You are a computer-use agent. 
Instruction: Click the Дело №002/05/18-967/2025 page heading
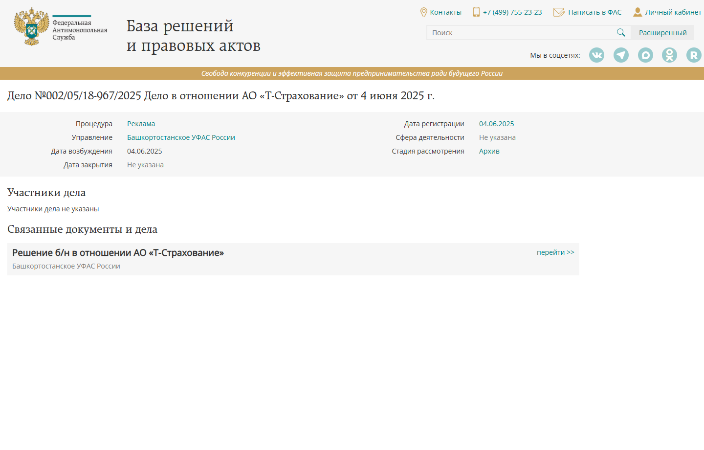pos(221,95)
